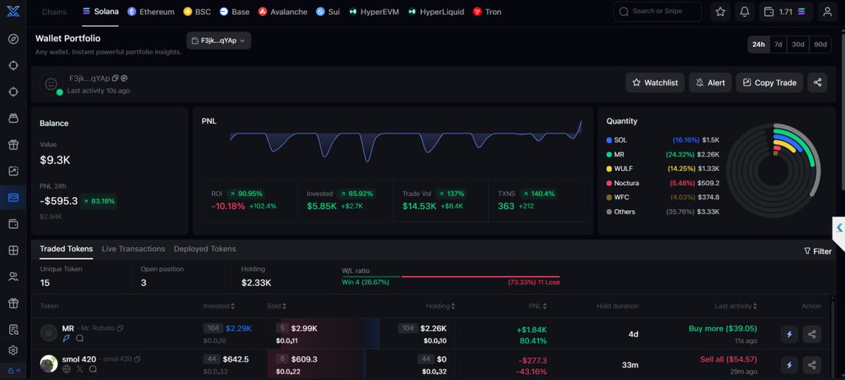This screenshot has width=845, height=380.
Task: Open the notifications bell
Action: (744, 12)
